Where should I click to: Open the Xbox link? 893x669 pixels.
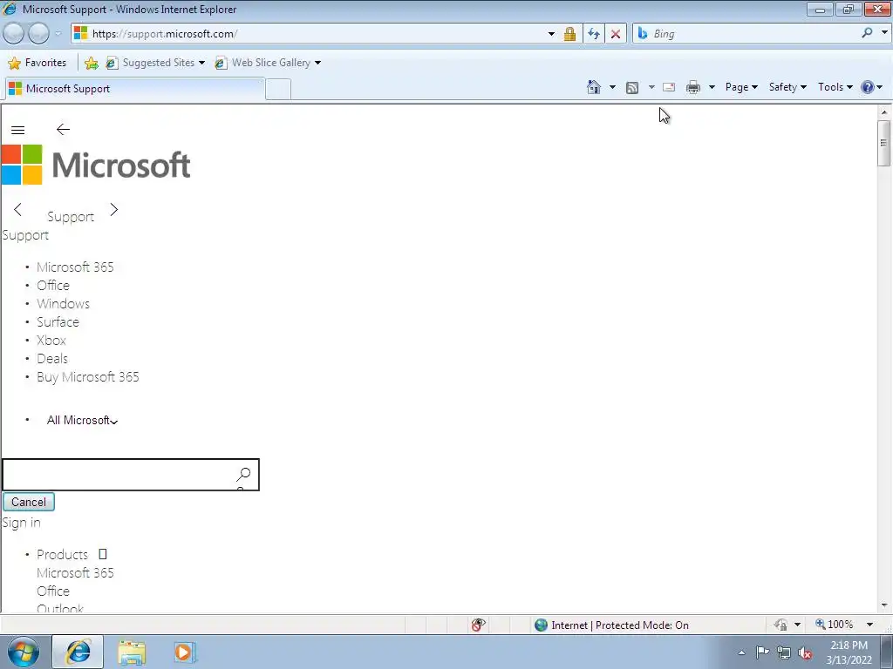[51, 341]
